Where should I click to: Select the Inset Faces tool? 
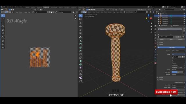click(x=81, y=47)
